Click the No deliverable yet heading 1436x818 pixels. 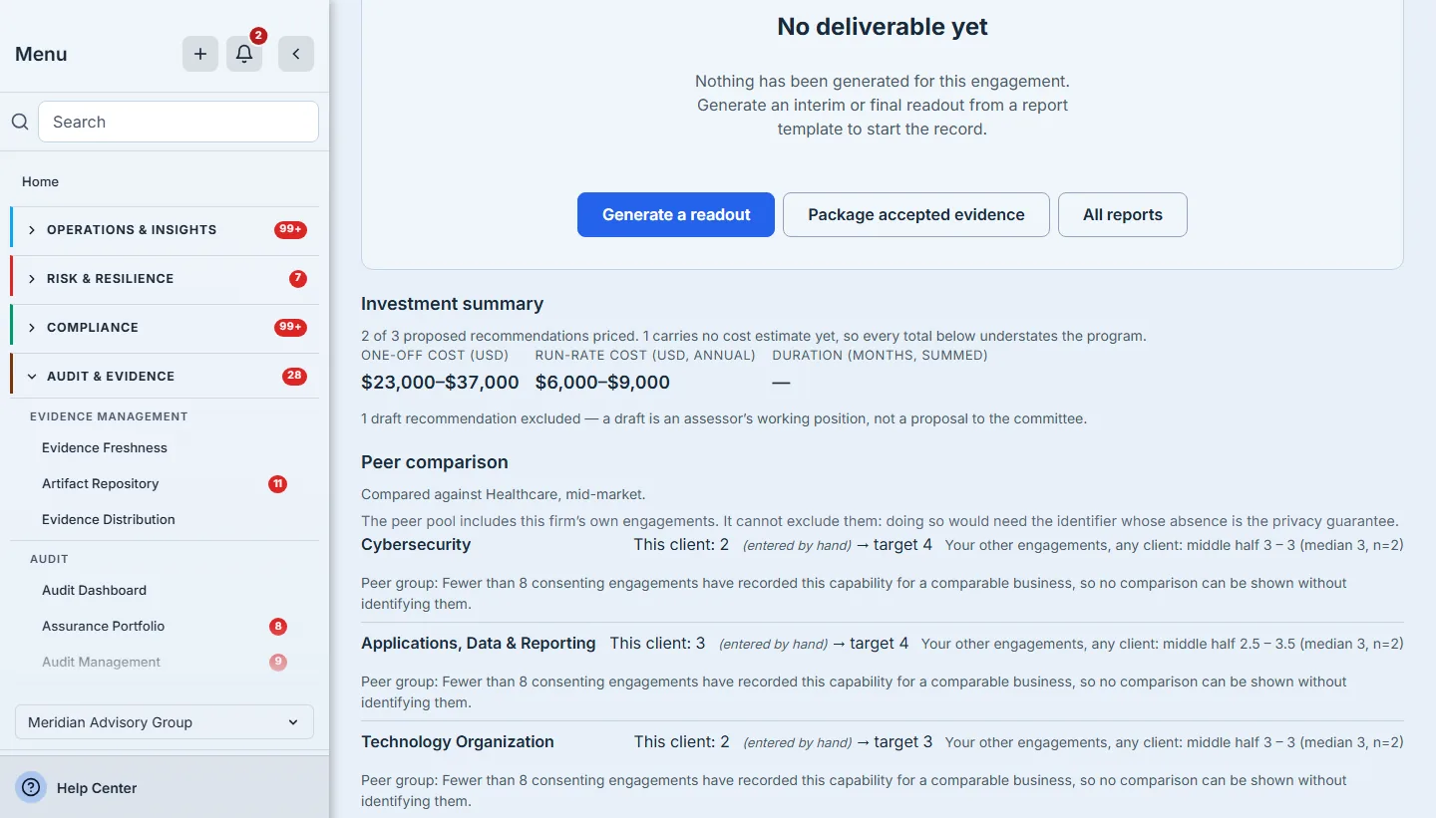(883, 27)
